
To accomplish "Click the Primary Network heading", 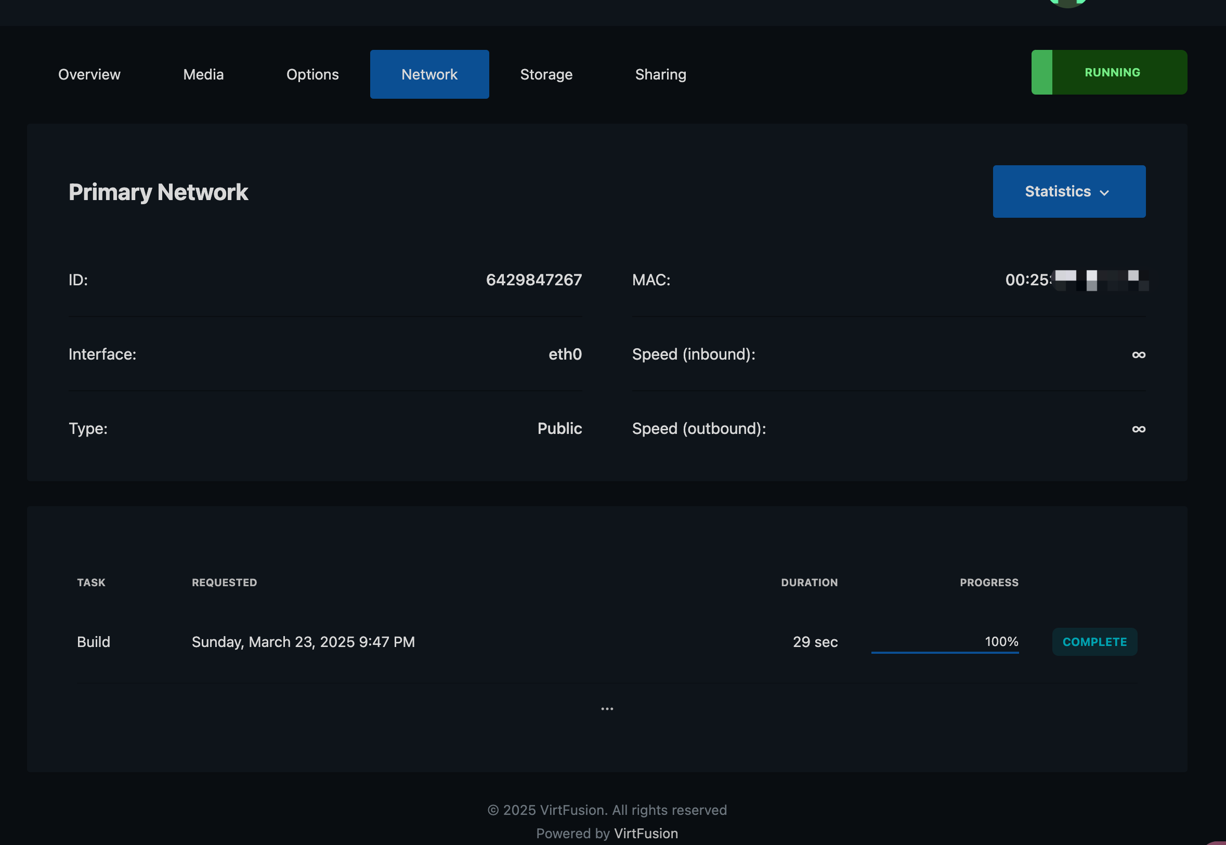I will coord(159,192).
